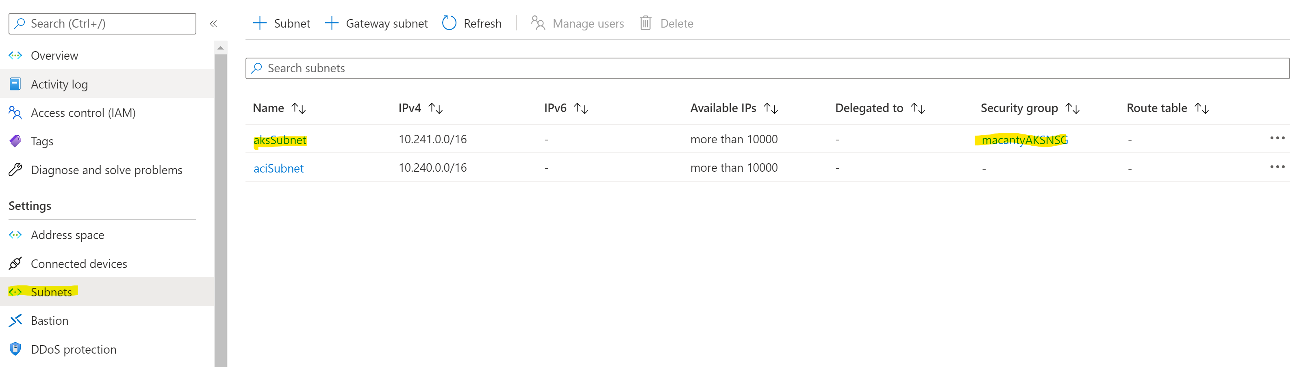Click the circular Refresh icon
This screenshot has height=367, width=1299.
point(449,23)
